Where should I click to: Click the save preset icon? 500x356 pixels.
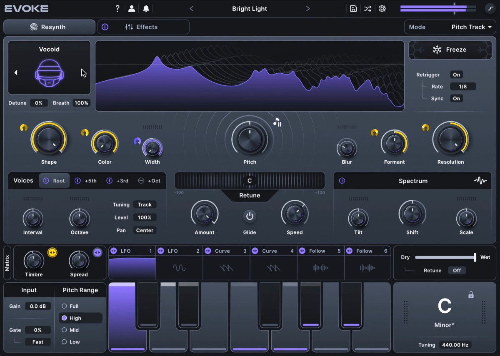[x=353, y=9]
